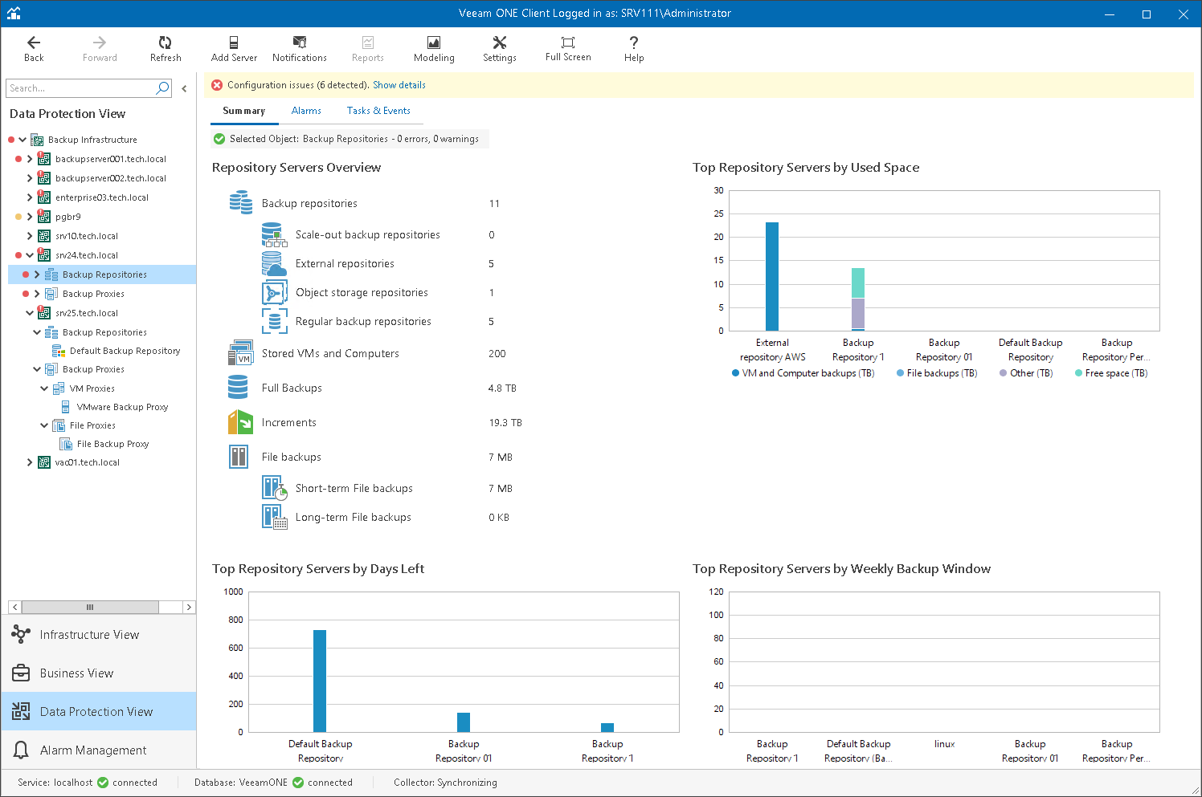Click the Help question mark icon
Screen dimensions: 1202x797
click(x=634, y=43)
